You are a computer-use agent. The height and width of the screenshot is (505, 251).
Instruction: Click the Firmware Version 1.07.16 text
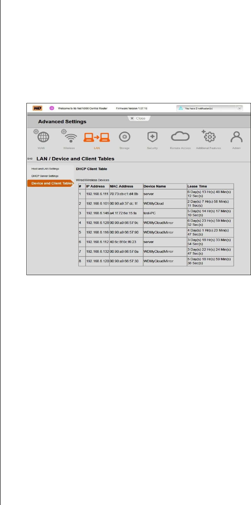[131, 109]
